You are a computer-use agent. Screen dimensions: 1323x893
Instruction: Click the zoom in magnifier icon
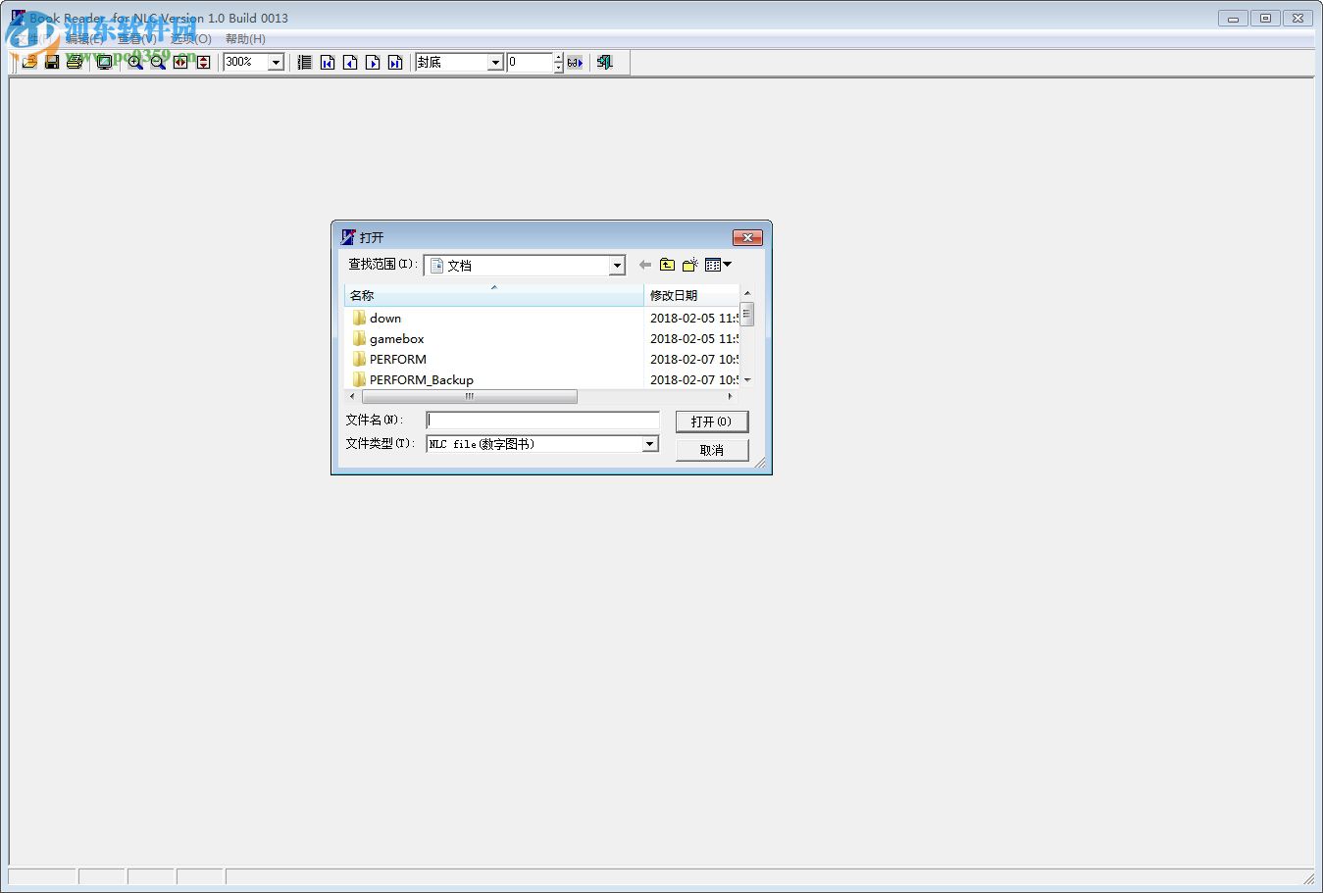tap(135, 62)
